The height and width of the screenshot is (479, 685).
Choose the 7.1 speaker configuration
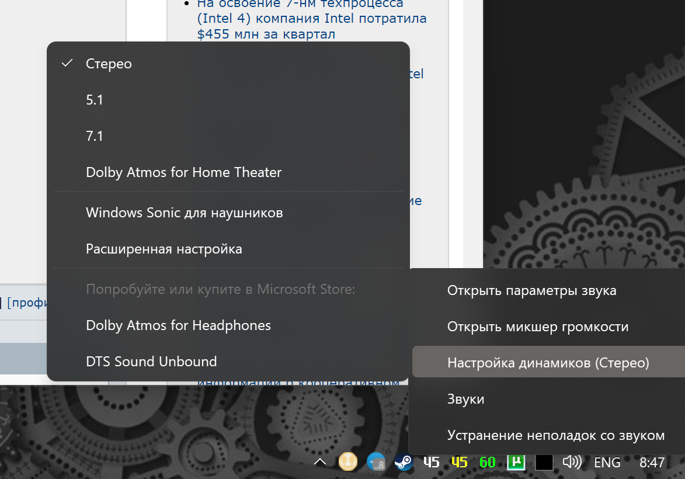click(x=228, y=136)
